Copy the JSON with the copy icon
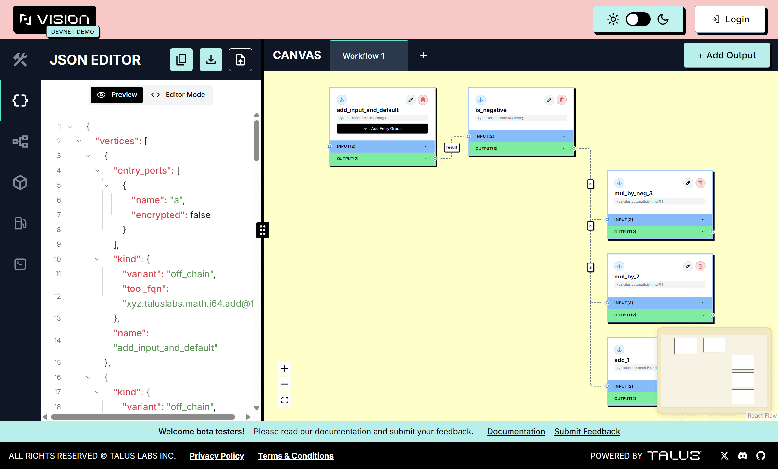The width and height of the screenshot is (778, 469). (x=181, y=60)
